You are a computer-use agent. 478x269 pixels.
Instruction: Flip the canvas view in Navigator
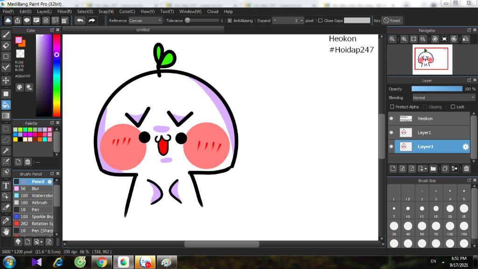point(466,39)
